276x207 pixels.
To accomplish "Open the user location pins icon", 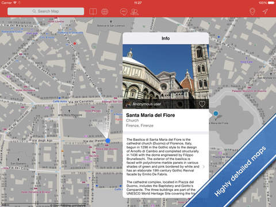I will [135, 11].
